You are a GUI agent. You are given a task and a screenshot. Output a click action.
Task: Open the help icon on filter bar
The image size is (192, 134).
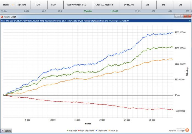pyautogui.click(x=190, y=21)
